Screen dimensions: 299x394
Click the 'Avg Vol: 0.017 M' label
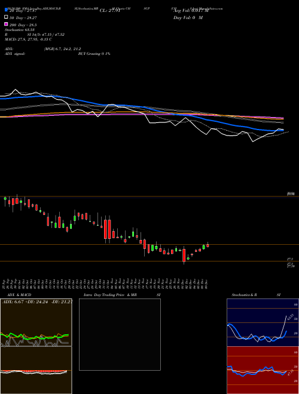click(191, 11)
